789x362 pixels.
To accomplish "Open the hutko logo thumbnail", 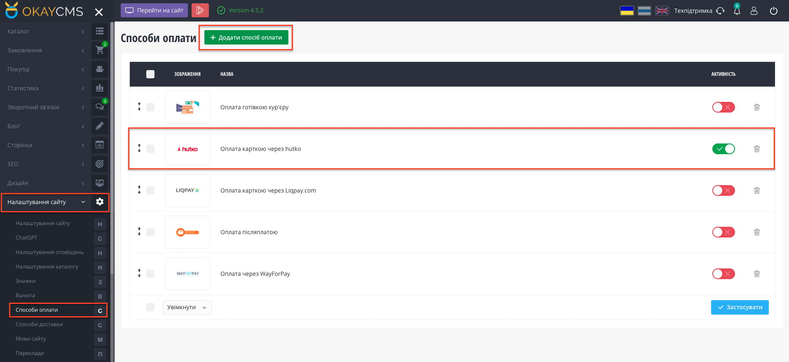I will (187, 149).
